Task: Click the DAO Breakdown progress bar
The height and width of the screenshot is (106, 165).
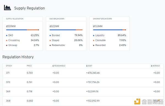Action: click(66, 30)
